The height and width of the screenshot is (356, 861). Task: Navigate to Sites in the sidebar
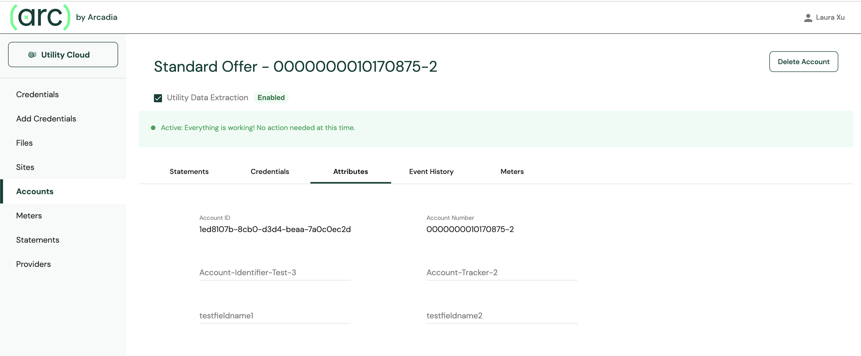(25, 167)
